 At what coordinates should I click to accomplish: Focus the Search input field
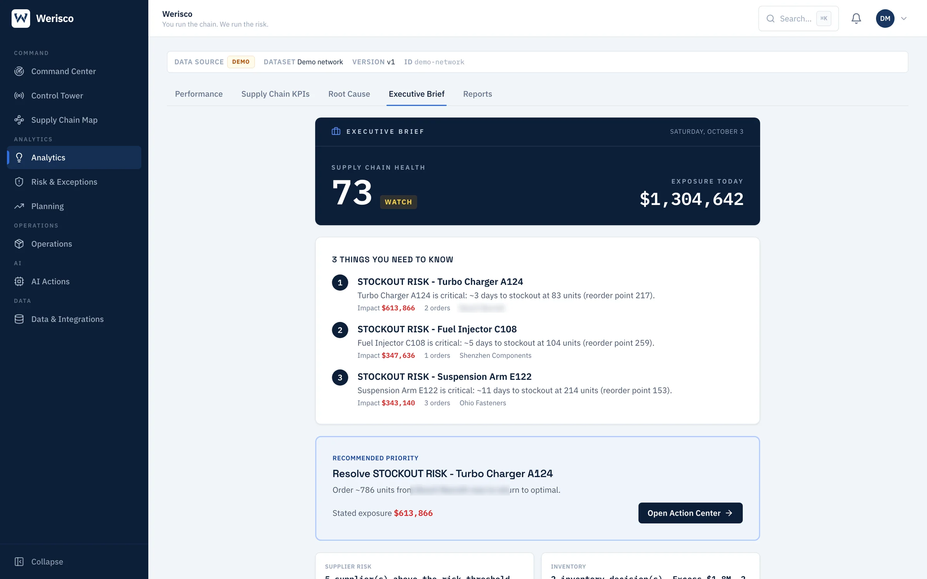click(798, 19)
